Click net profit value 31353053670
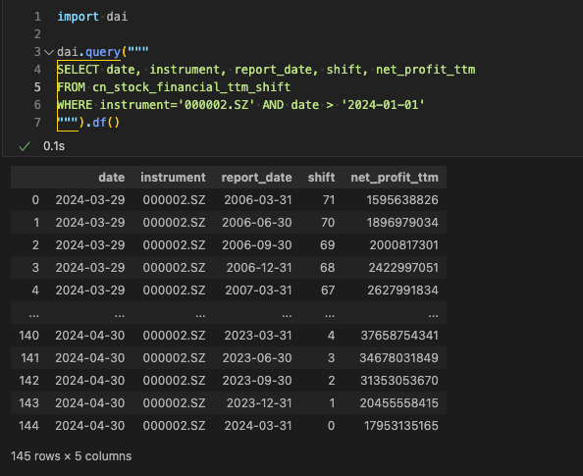The height and width of the screenshot is (476, 583). [399, 381]
